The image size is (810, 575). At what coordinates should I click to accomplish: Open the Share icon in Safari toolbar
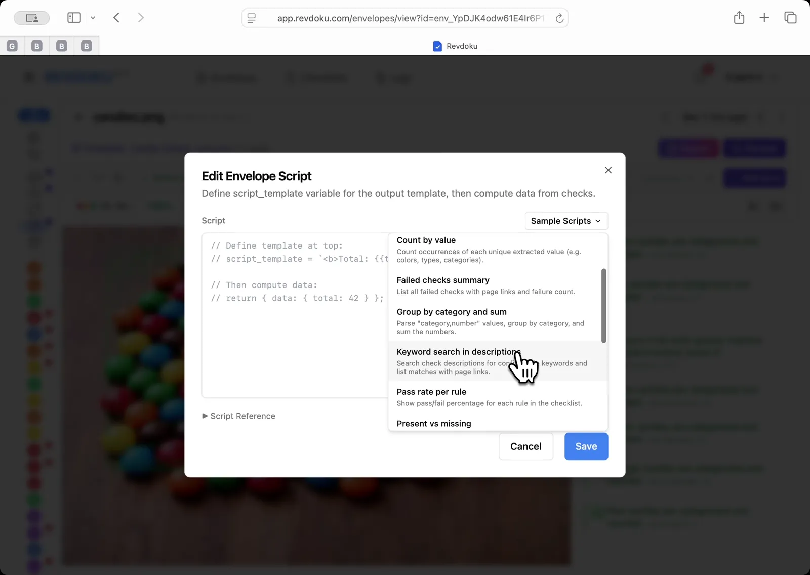pyautogui.click(x=739, y=18)
